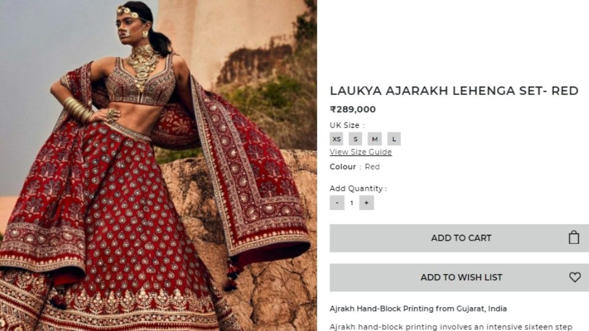
Task: Click Ajrakh Hand-Block Printing heading
Action: 418,308
